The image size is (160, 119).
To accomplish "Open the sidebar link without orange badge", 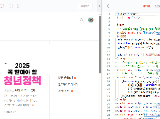I will 68,85.
